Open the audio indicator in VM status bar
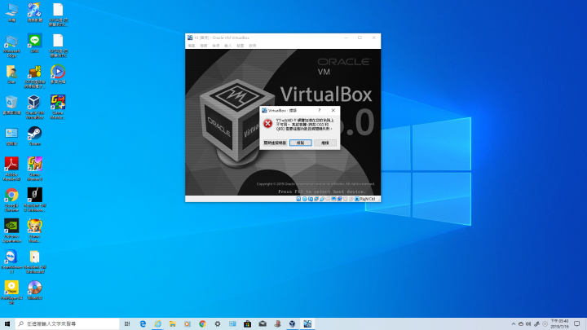 click(x=311, y=199)
